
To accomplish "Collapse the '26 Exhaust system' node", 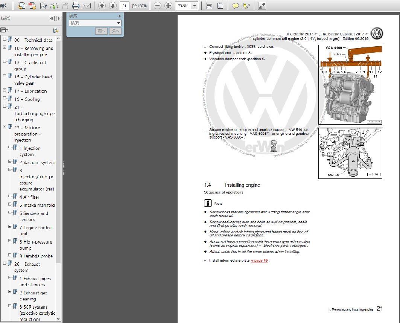I will click(x=5, y=263).
